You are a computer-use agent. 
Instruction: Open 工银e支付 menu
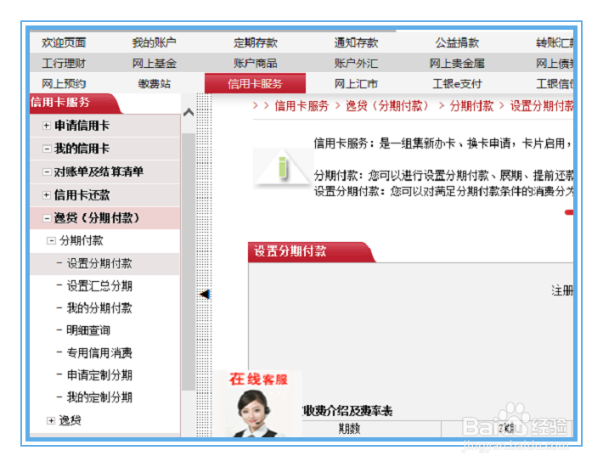pos(457,83)
